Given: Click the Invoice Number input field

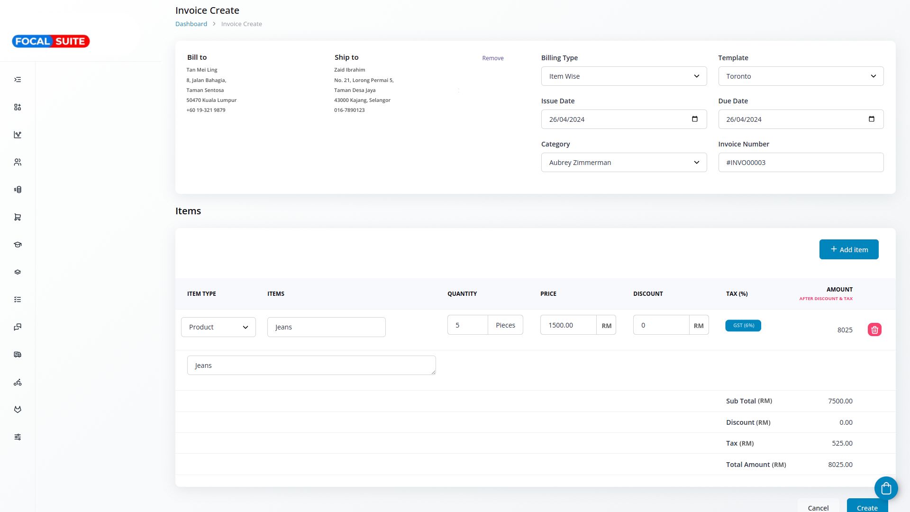Looking at the screenshot, I should click(801, 163).
